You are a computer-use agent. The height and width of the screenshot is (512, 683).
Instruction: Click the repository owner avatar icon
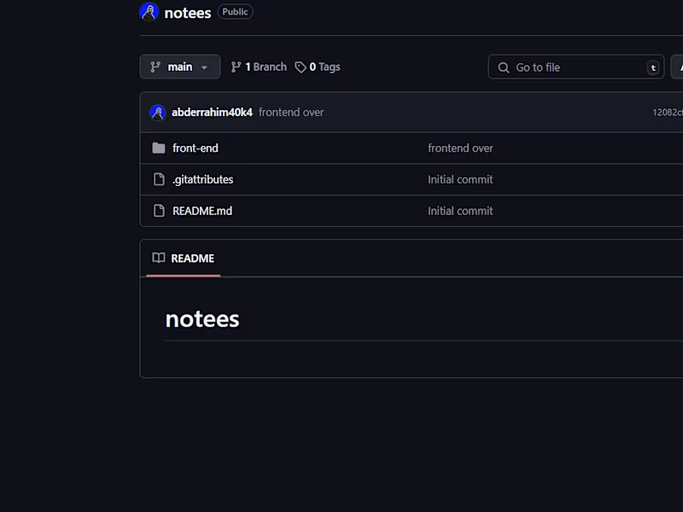click(x=149, y=11)
